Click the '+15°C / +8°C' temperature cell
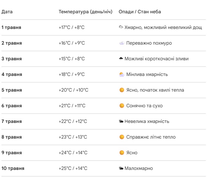Screen dimensions: 207x177 (x=72, y=59)
